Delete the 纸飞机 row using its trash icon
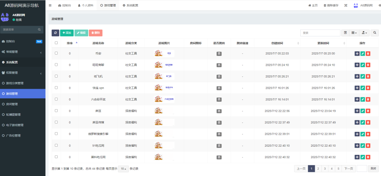Viewport: 381px width, 176px height. [368, 76]
